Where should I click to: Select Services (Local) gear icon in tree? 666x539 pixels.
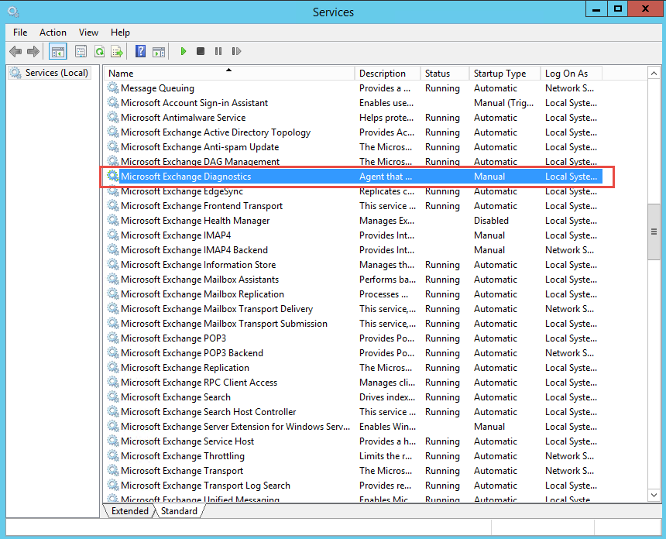pyautogui.click(x=15, y=73)
